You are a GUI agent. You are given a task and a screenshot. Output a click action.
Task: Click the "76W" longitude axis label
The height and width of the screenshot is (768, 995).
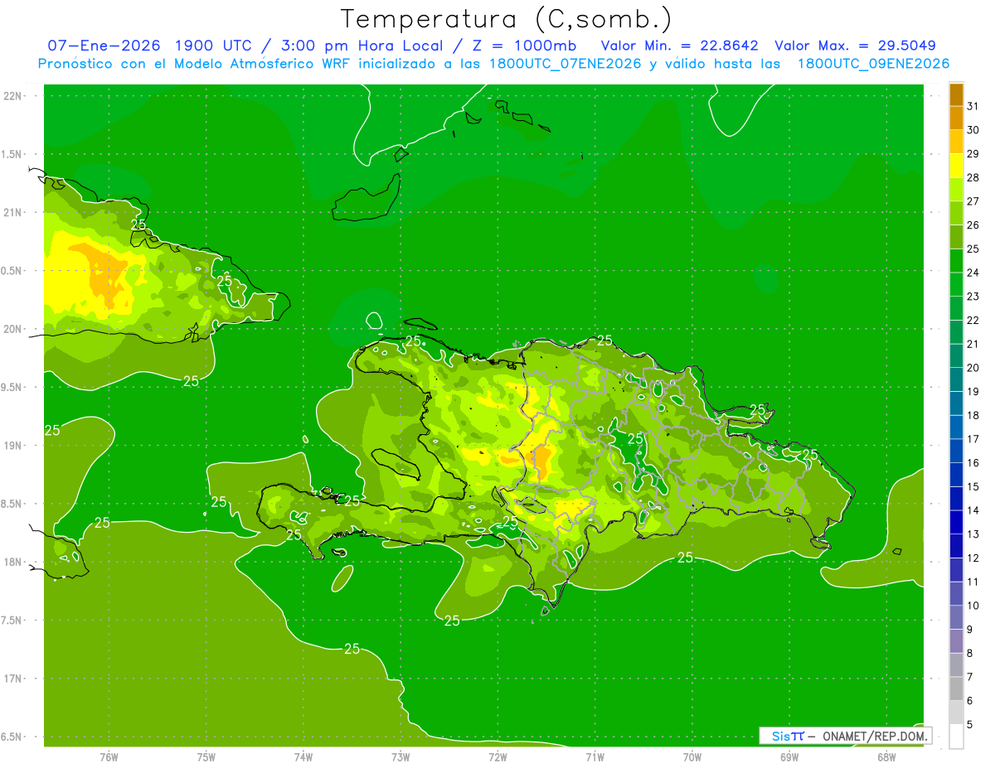coord(109,757)
